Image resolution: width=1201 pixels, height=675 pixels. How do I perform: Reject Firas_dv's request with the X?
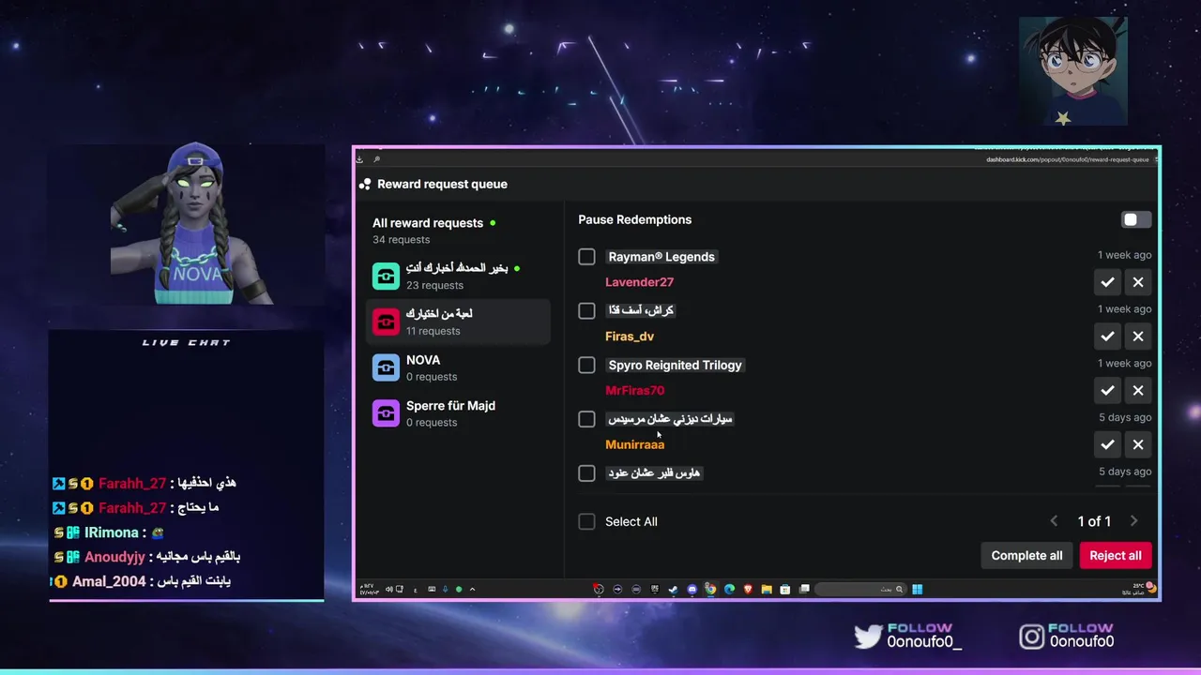pyautogui.click(x=1138, y=337)
